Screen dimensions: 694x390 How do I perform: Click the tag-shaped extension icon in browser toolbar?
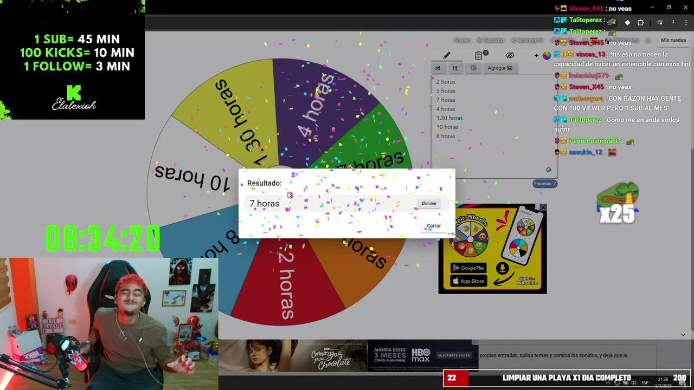(x=627, y=23)
